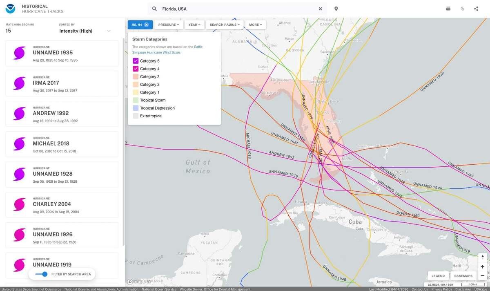
Task: Enable the Category 2 checkbox
Action: 136,84
